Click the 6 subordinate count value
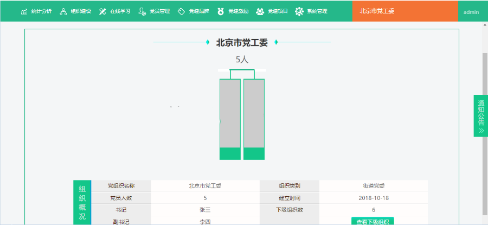488x225 pixels. [374, 210]
